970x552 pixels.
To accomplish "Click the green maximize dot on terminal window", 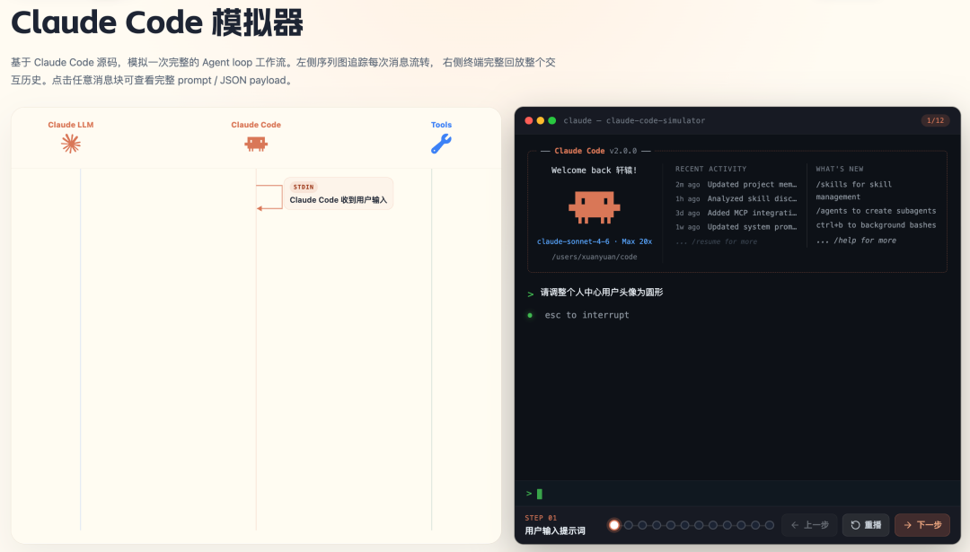I will [x=552, y=120].
